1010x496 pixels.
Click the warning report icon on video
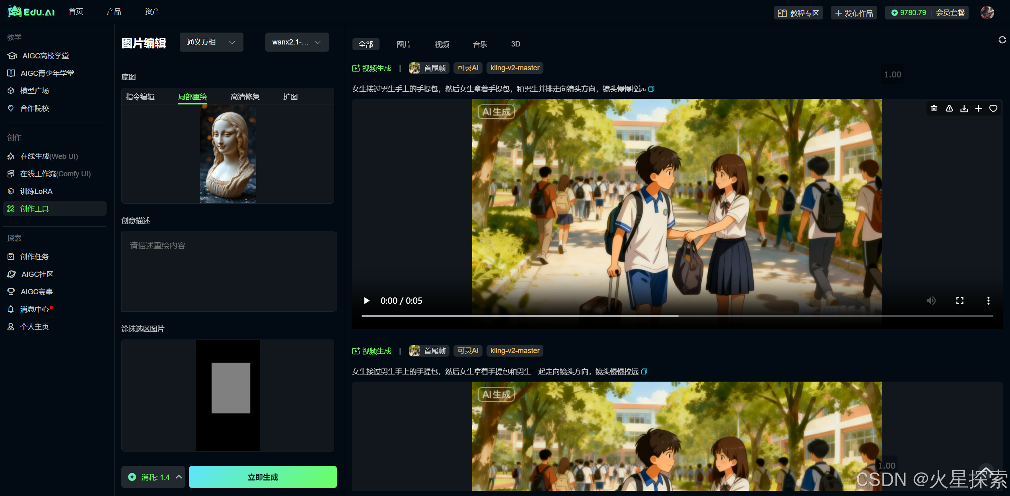point(949,108)
